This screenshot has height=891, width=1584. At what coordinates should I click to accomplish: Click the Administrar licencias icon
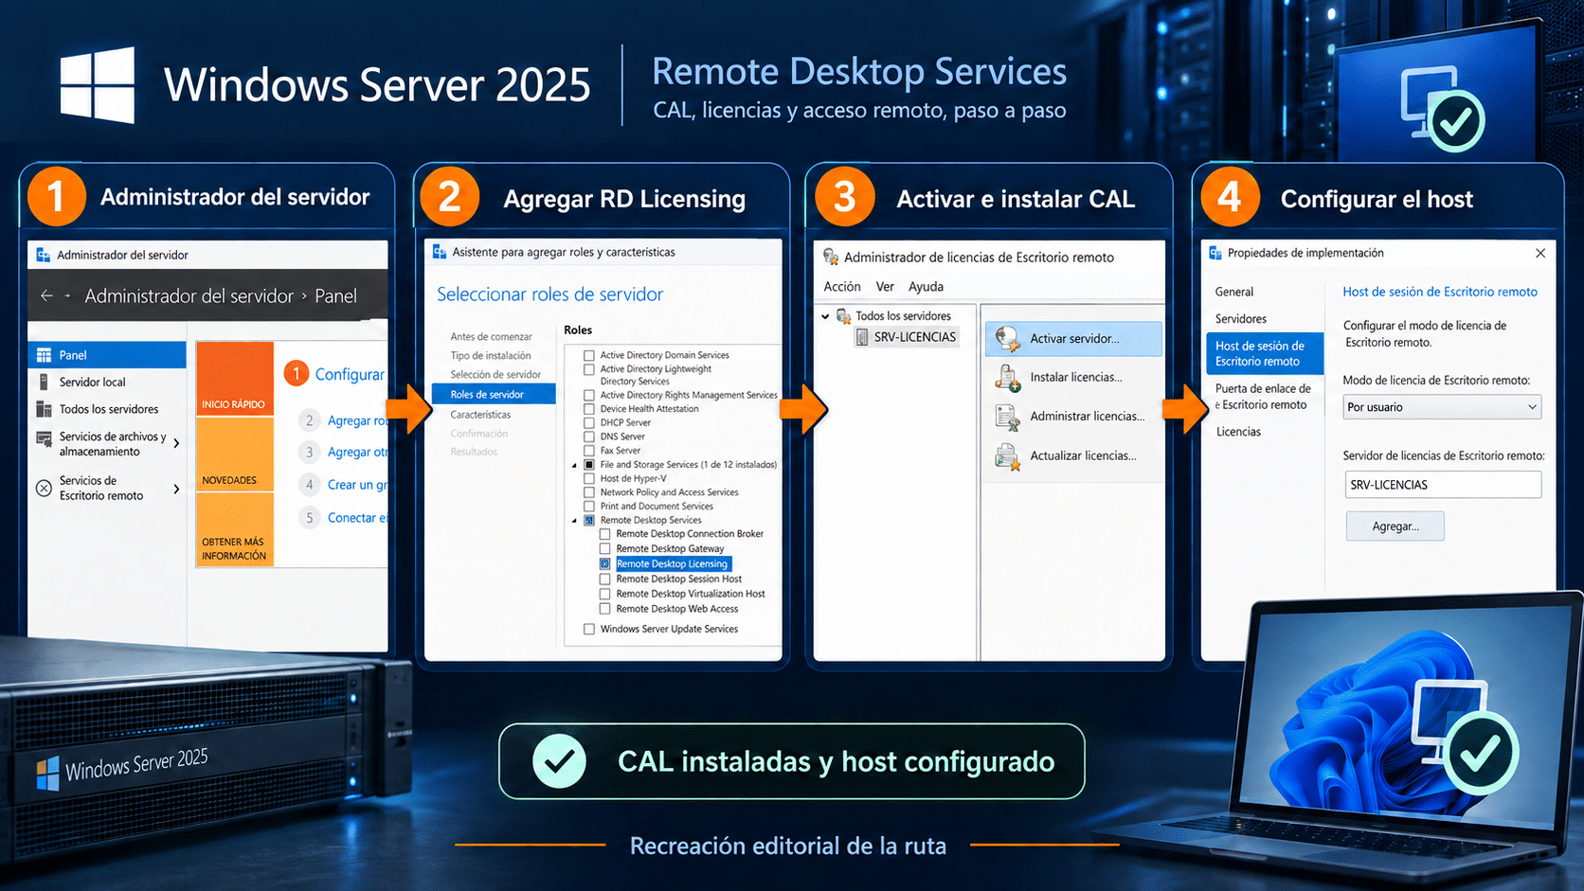[1007, 417]
